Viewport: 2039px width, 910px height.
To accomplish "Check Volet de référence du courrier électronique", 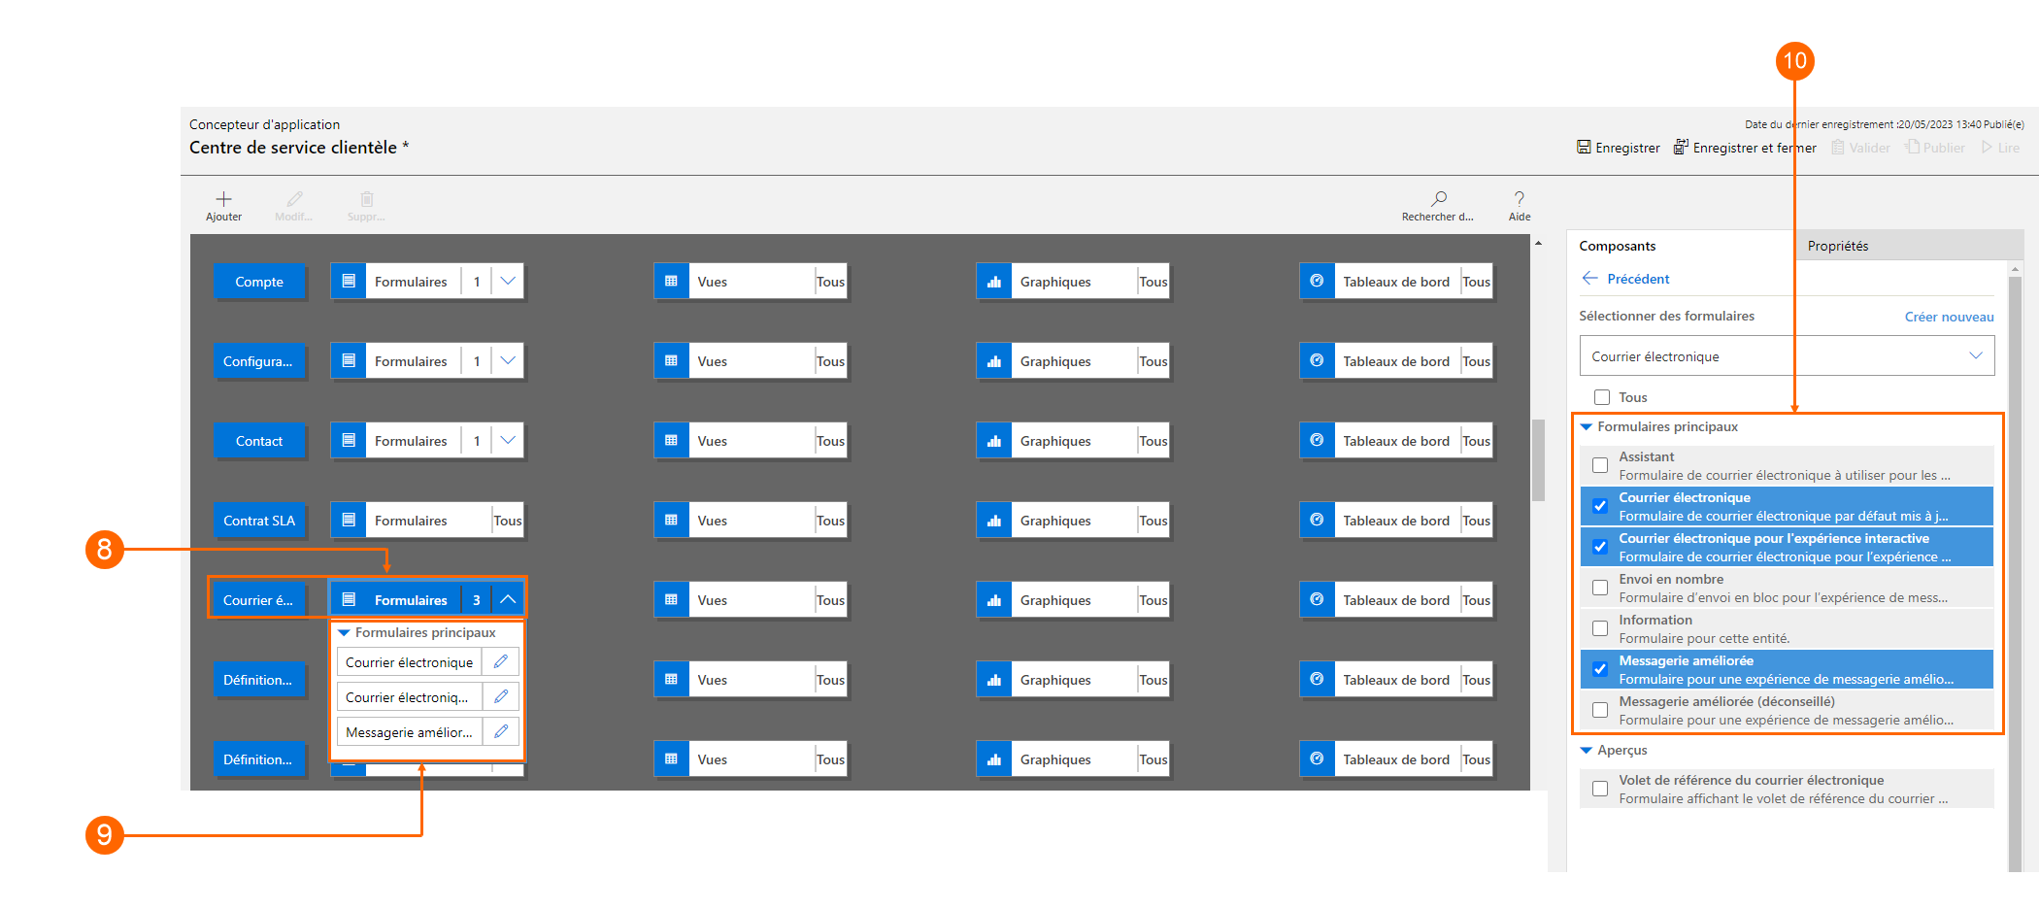I will click(1600, 789).
